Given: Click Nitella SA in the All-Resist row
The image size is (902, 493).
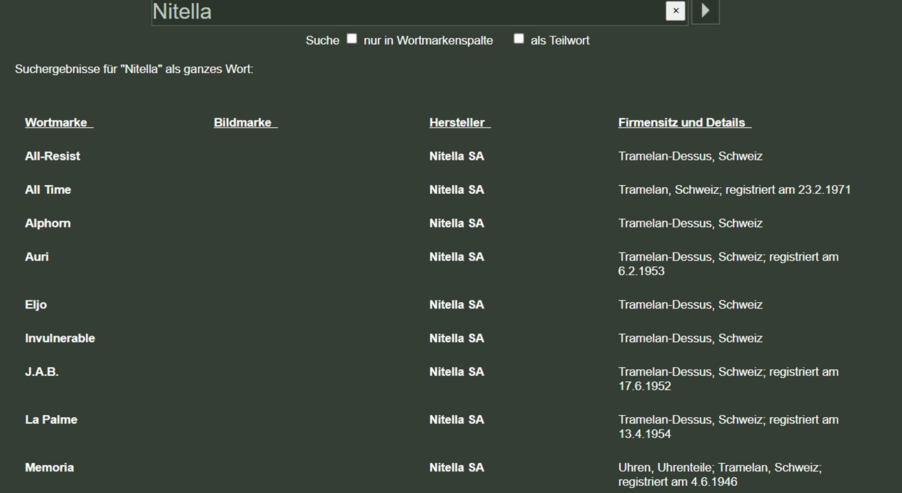Looking at the screenshot, I should (457, 156).
